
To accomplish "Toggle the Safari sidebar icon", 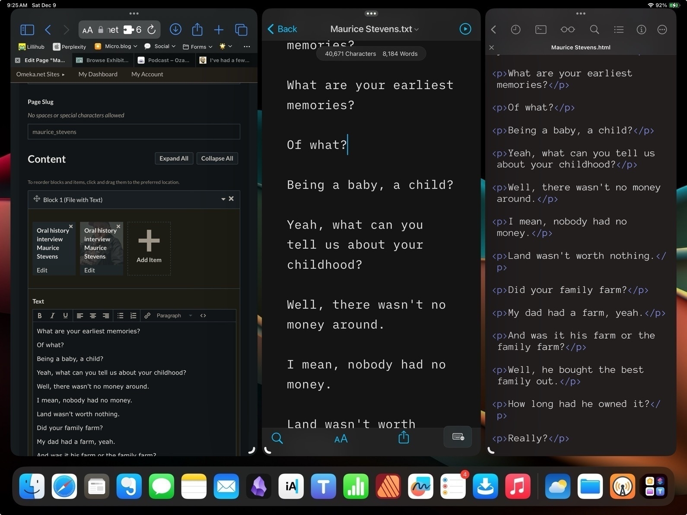I will coord(27,30).
